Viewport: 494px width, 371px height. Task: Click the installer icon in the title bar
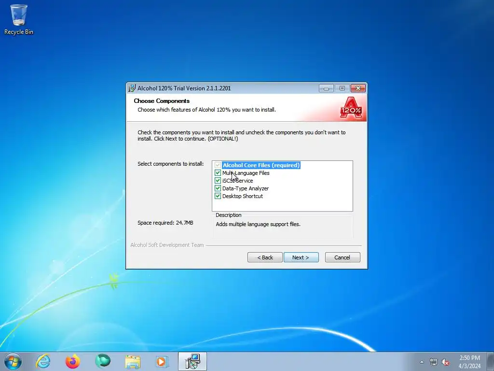tap(132, 88)
